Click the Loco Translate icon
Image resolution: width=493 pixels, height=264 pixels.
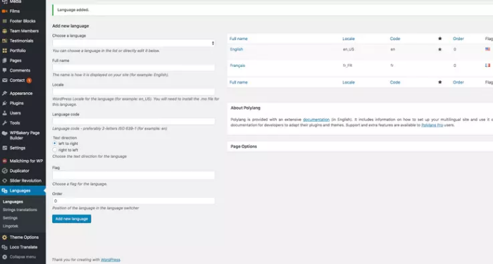(x=4, y=247)
